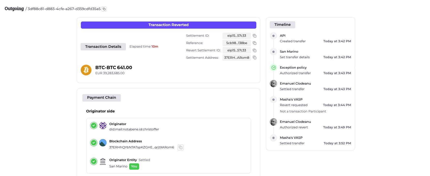Copy the transaction ID next to Outgoing
Viewport: 430px width, 176px height.
point(104,9)
